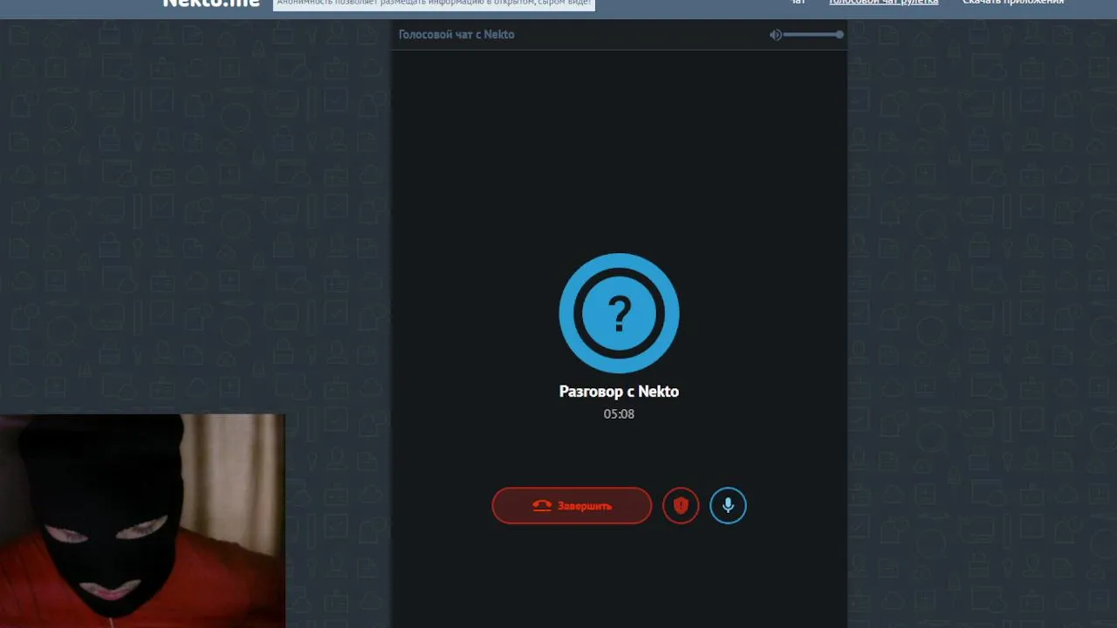Click the Nekto.me logo
Image resolution: width=1117 pixels, height=628 pixels.
click(211, 3)
